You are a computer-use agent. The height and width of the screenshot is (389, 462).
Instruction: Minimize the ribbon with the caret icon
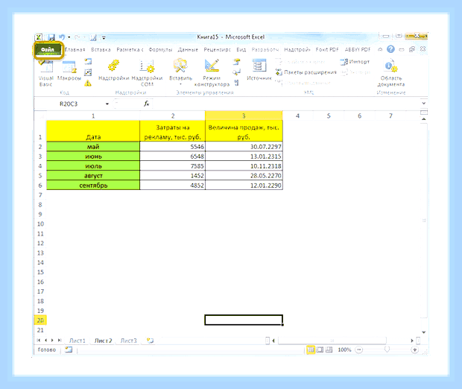click(x=380, y=49)
